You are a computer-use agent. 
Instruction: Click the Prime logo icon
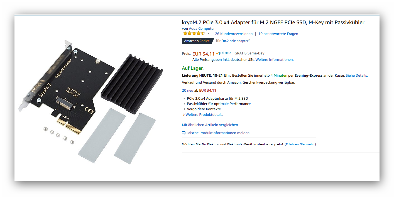223,53
